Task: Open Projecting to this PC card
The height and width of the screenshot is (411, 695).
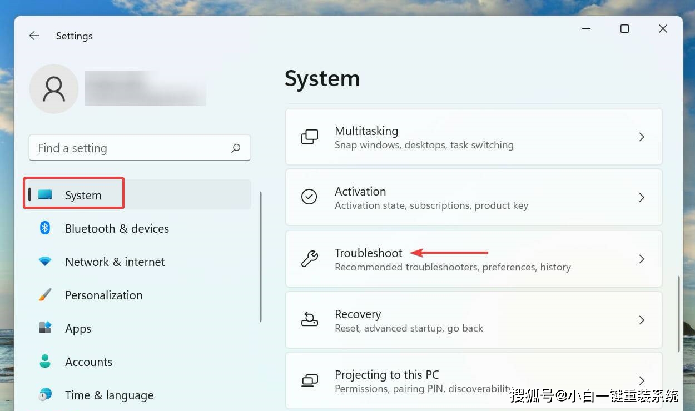Action: pyautogui.click(x=474, y=381)
